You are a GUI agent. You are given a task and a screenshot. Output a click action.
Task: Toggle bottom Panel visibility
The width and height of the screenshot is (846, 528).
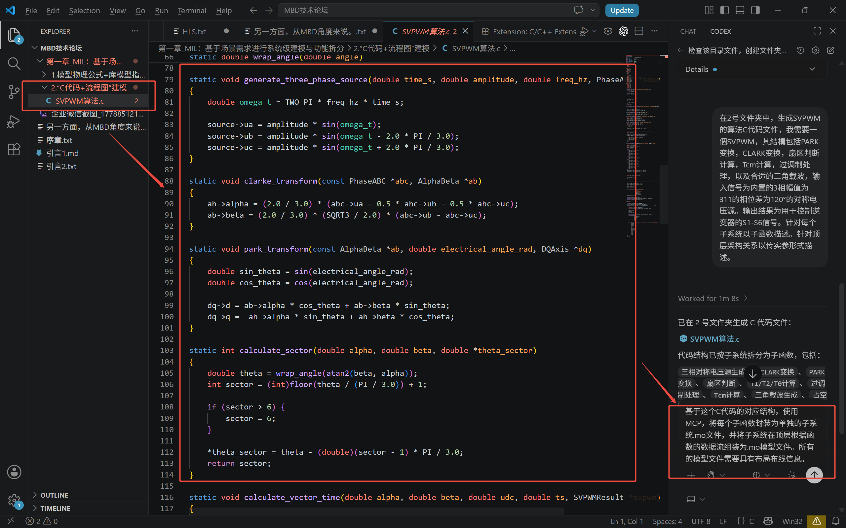point(740,10)
